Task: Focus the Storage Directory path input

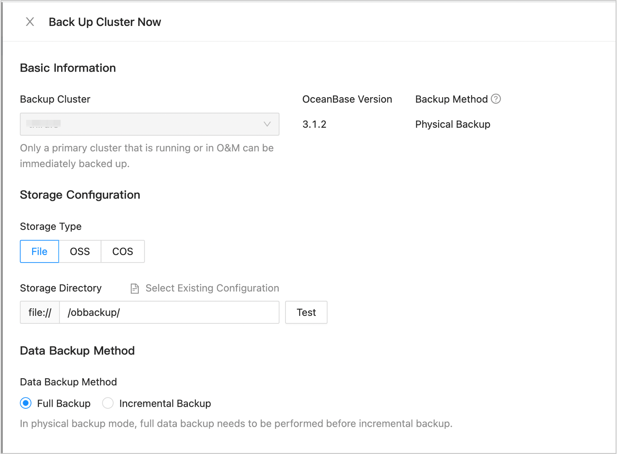Action: click(169, 312)
